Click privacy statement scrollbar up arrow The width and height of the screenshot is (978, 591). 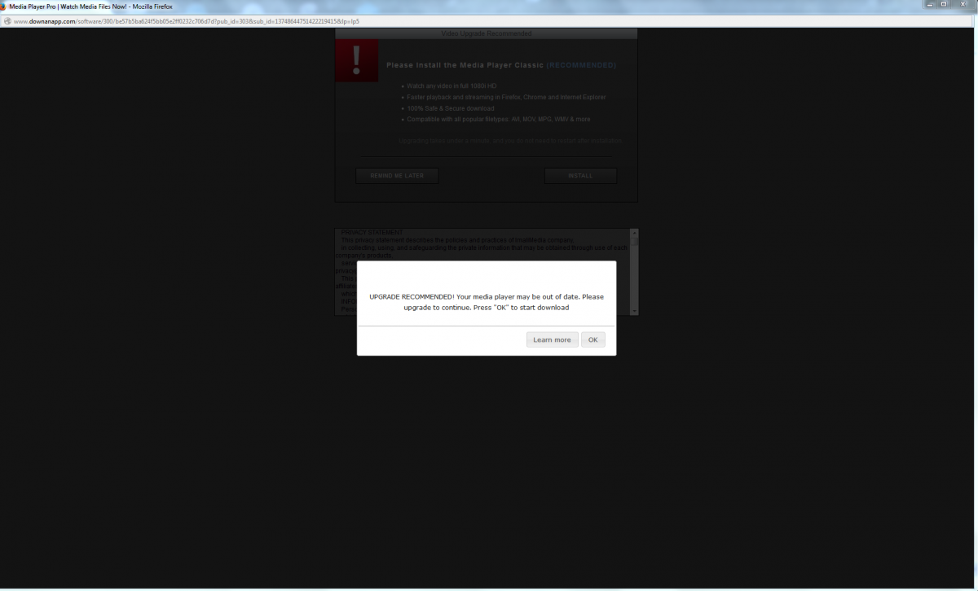click(635, 233)
